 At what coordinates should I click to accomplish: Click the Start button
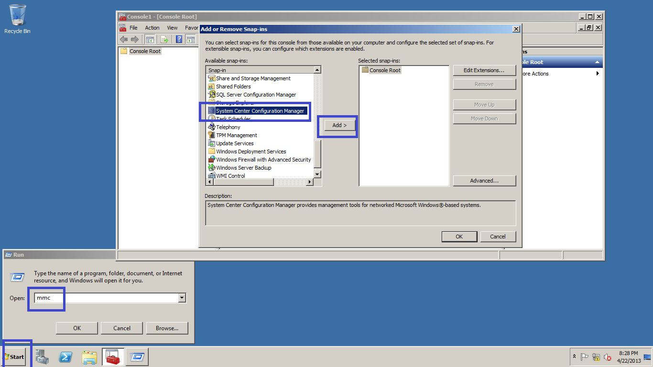click(13, 357)
